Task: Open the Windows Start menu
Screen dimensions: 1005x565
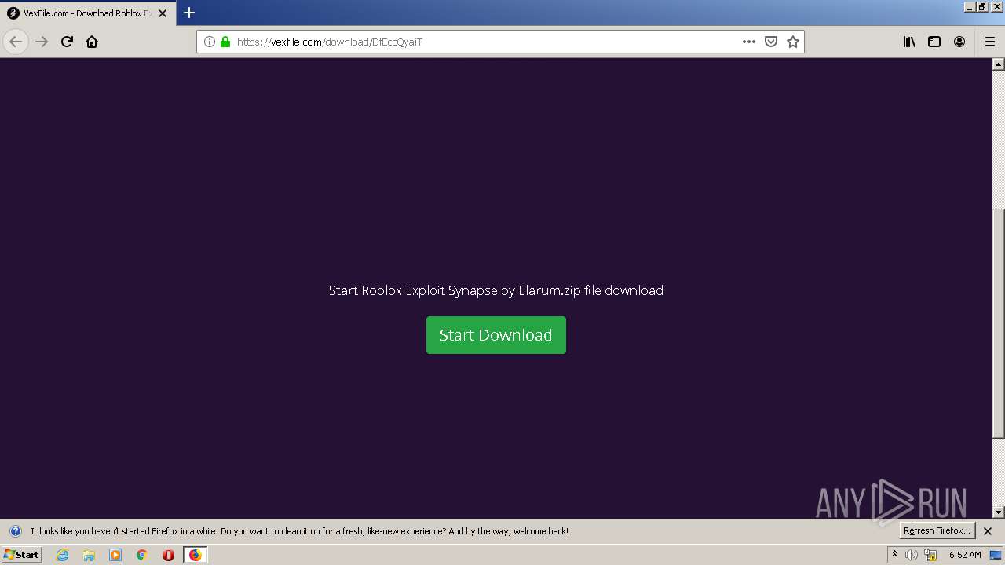Action: [x=21, y=554]
